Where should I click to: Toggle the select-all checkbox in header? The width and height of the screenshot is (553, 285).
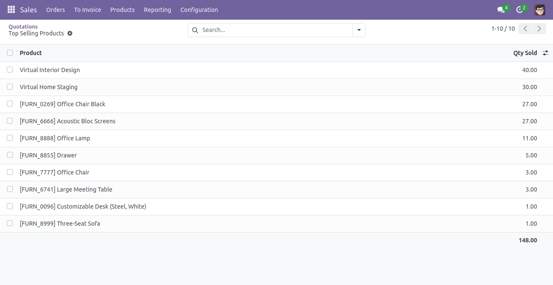pyautogui.click(x=10, y=53)
